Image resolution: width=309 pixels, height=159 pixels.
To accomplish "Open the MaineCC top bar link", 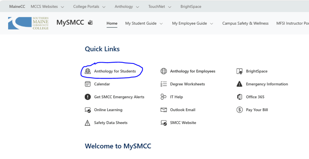I will tap(17, 7).
